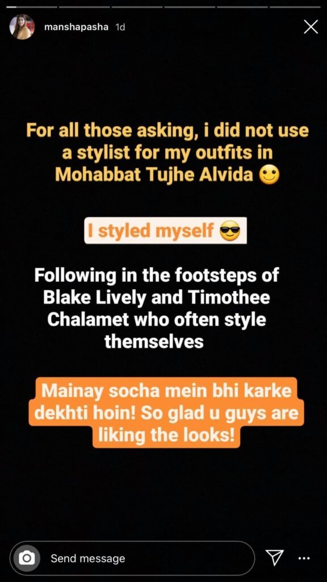Viewport: 327px width, 582px height.
Task: Close the story with the X
Action: point(311,27)
